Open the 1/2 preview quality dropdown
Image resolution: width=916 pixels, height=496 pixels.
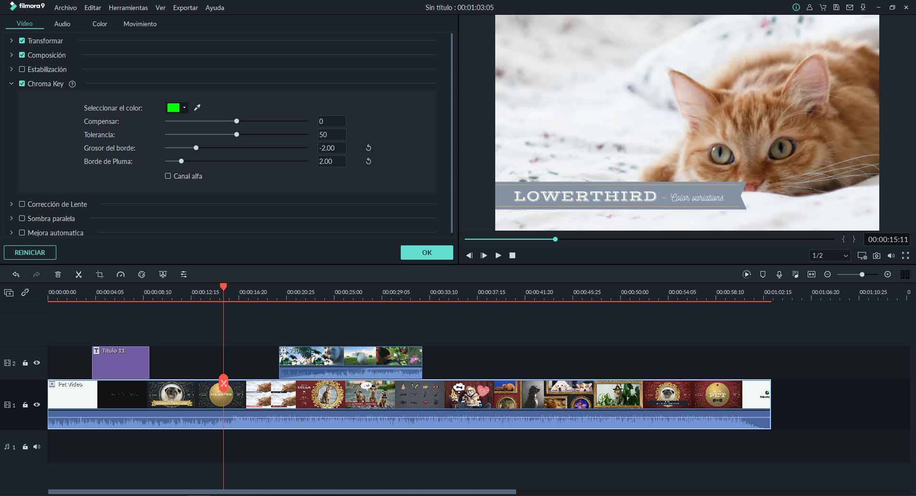click(x=830, y=256)
